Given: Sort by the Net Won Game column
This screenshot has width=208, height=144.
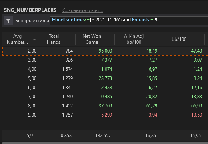Looking at the screenshot, I should pos(92,39).
